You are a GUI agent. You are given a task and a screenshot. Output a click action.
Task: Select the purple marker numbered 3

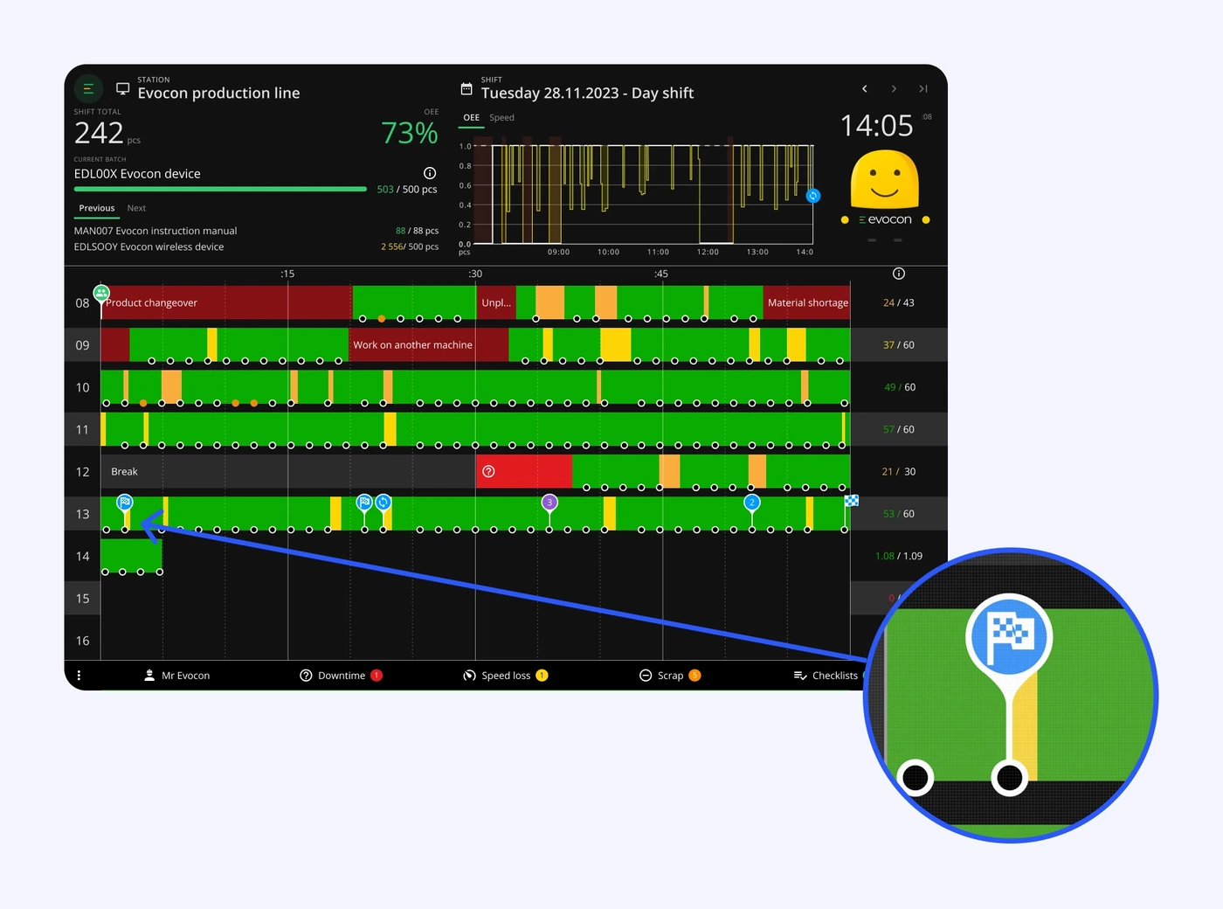[x=549, y=503]
